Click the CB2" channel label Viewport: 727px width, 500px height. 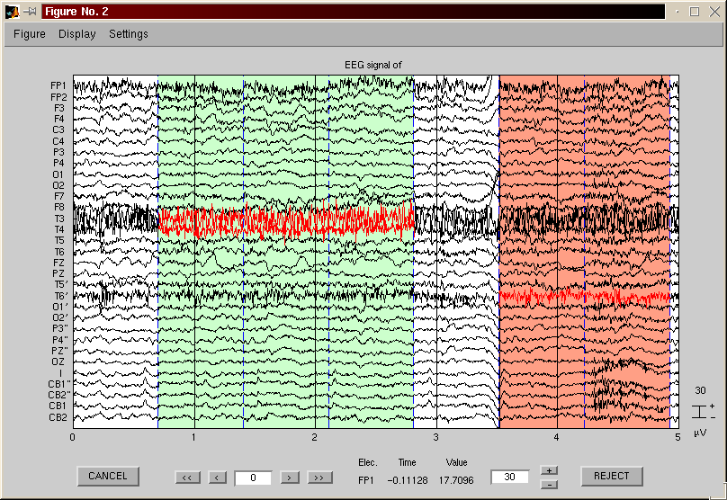point(59,395)
